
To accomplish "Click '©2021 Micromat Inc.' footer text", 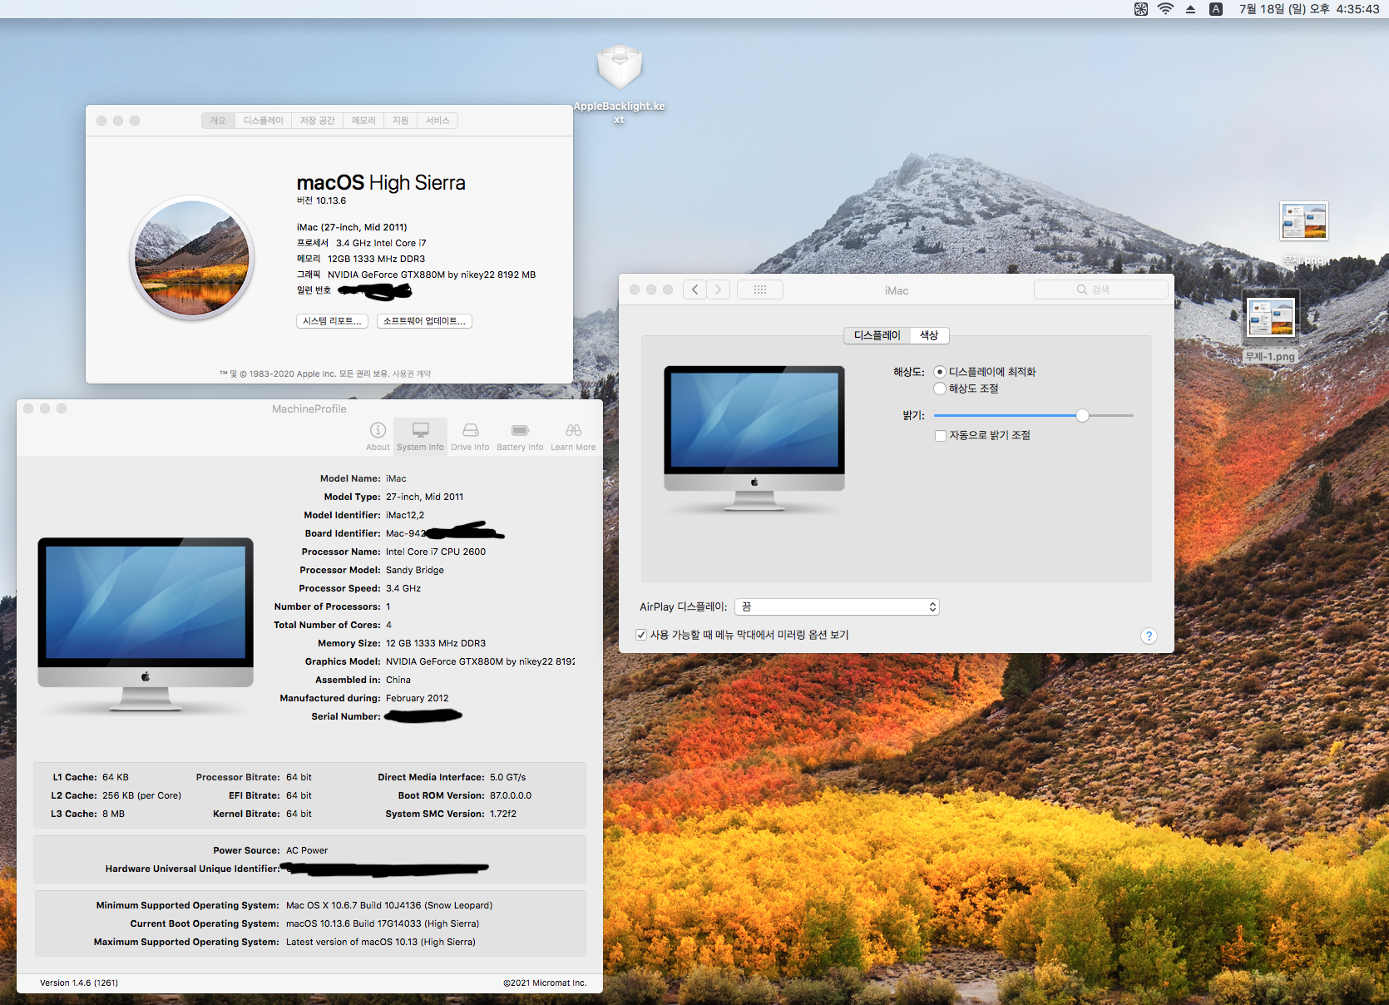I will [545, 983].
